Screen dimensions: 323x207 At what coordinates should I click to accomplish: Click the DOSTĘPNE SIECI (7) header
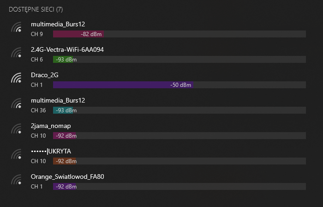(x=36, y=10)
